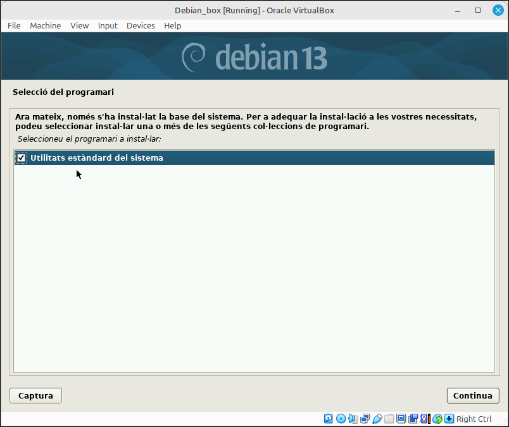Close the Debian_box VirtualBox window

(x=498, y=10)
